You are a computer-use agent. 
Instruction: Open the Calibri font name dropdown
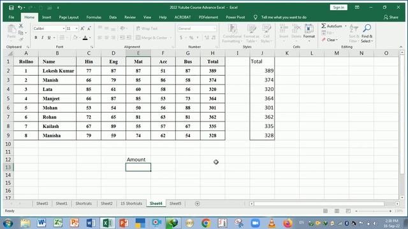click(x=64, y=28)
